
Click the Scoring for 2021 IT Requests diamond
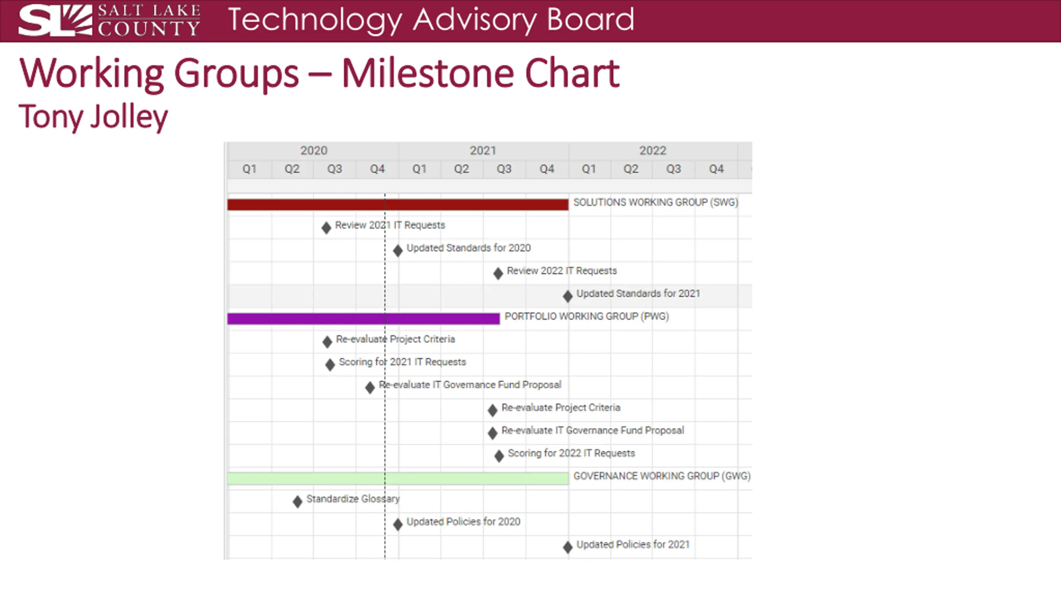(330, 365)
